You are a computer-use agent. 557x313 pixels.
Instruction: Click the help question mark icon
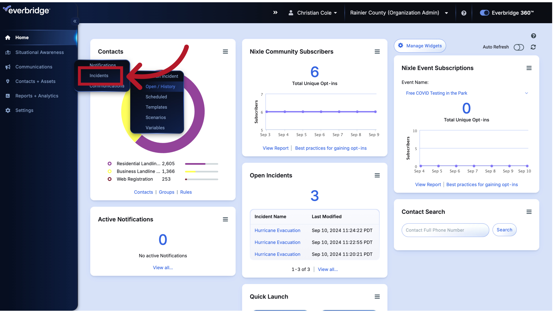(x=464, y=13)
